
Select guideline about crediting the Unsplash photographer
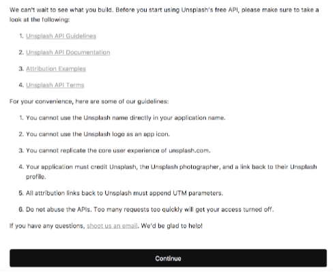[171, 172]
